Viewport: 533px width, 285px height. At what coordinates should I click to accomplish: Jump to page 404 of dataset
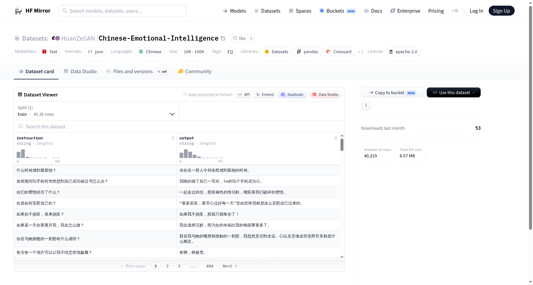tap(210, 266)
